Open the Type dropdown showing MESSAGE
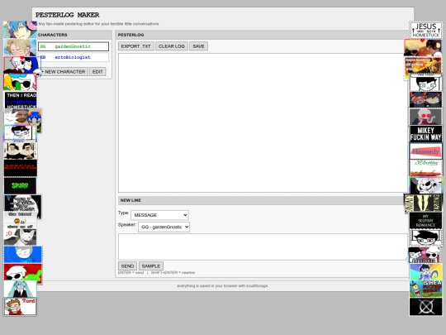The image size is (446, 335). (159, 215)
